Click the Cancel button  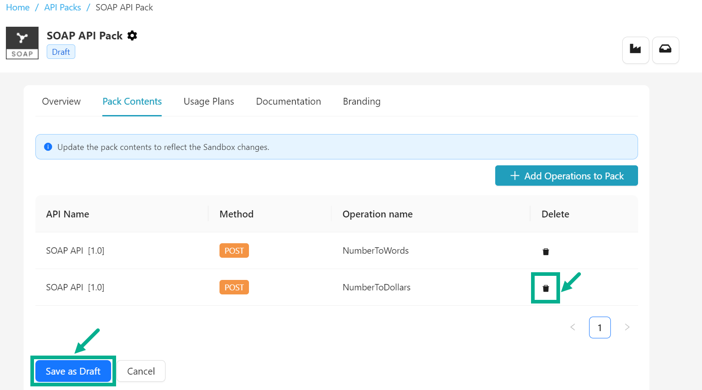(141, 371)
